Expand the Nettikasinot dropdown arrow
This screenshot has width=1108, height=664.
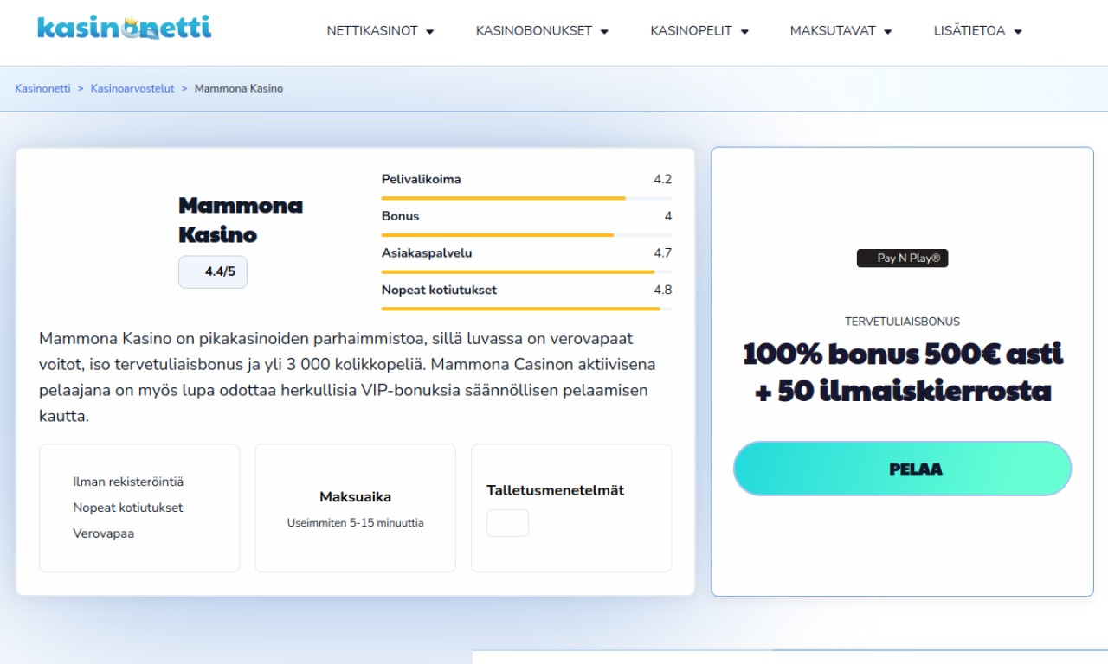coord(430,32)
